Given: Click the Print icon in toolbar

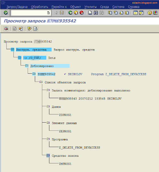Looking at the screenshot, I should (x=90, y=13).
